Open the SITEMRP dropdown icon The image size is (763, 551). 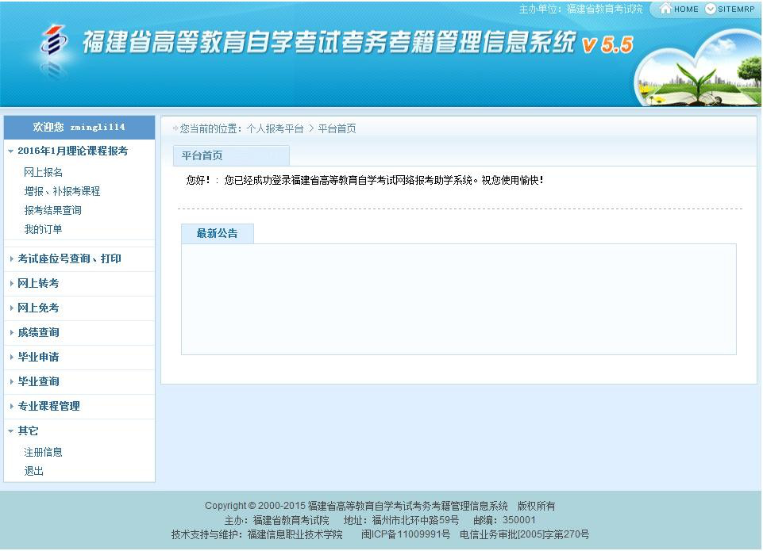[711, 10]
